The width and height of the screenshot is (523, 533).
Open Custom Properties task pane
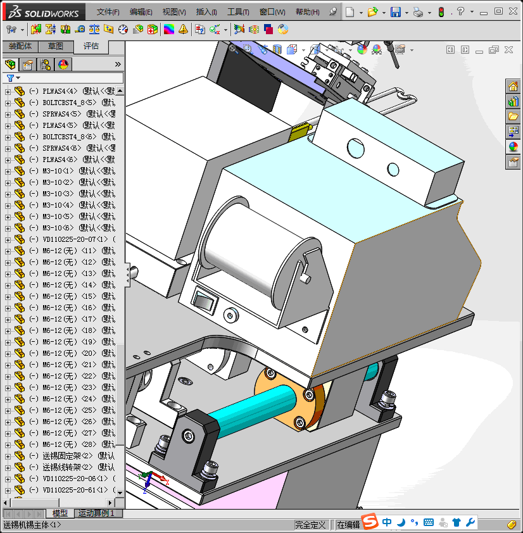513,162
